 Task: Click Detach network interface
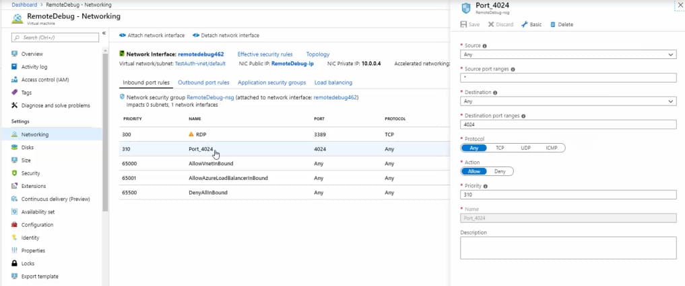pos(226,36)
